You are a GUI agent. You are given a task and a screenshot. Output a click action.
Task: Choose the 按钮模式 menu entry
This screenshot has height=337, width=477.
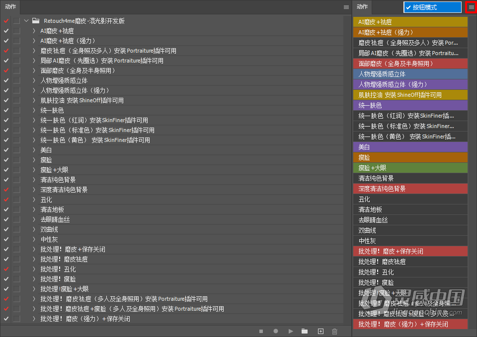(x=433, y=7)
